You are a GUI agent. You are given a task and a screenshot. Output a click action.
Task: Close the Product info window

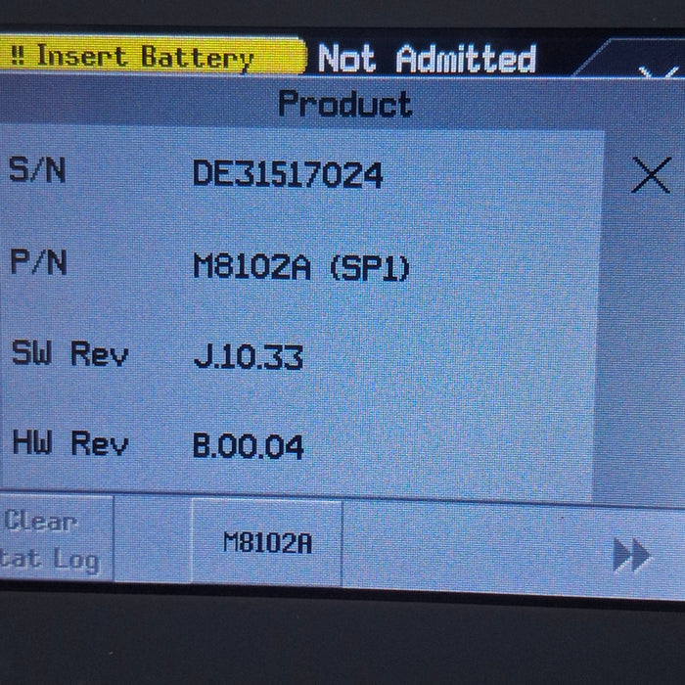[651, 176]
